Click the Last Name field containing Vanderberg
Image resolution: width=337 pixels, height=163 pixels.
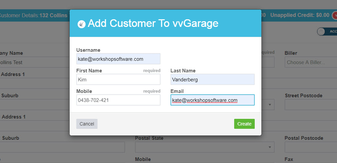[213, 80]
